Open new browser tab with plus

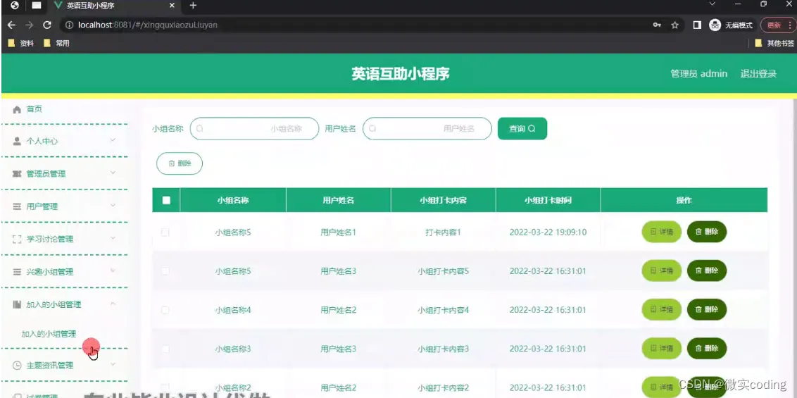tap(193, 6)
